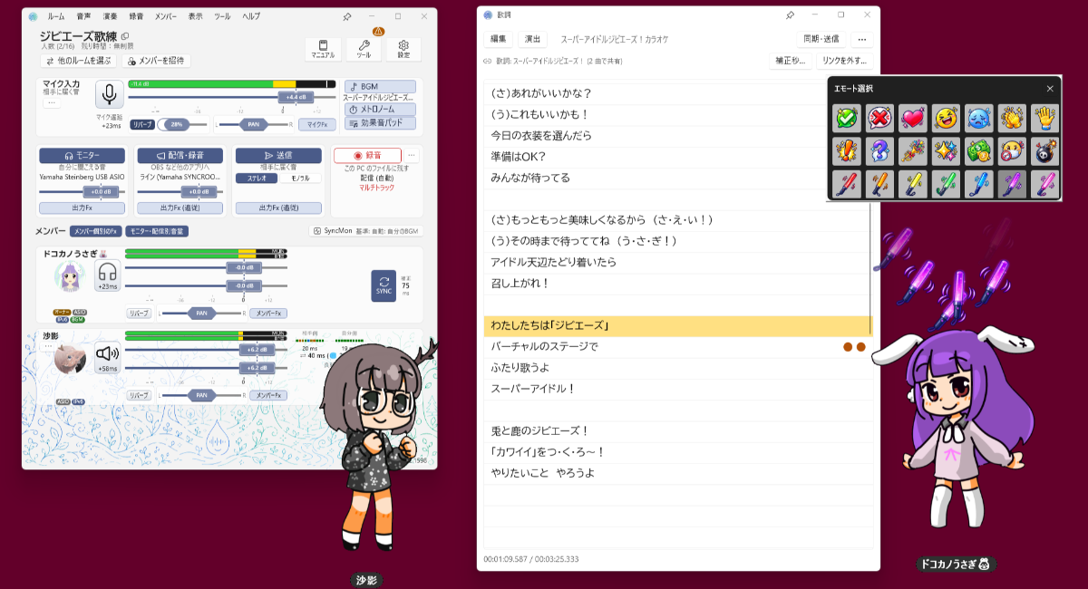Adjust mic input gain slider at +4.4 dB
This screenshot has width=1088, height=589.
tap(296, 97)
